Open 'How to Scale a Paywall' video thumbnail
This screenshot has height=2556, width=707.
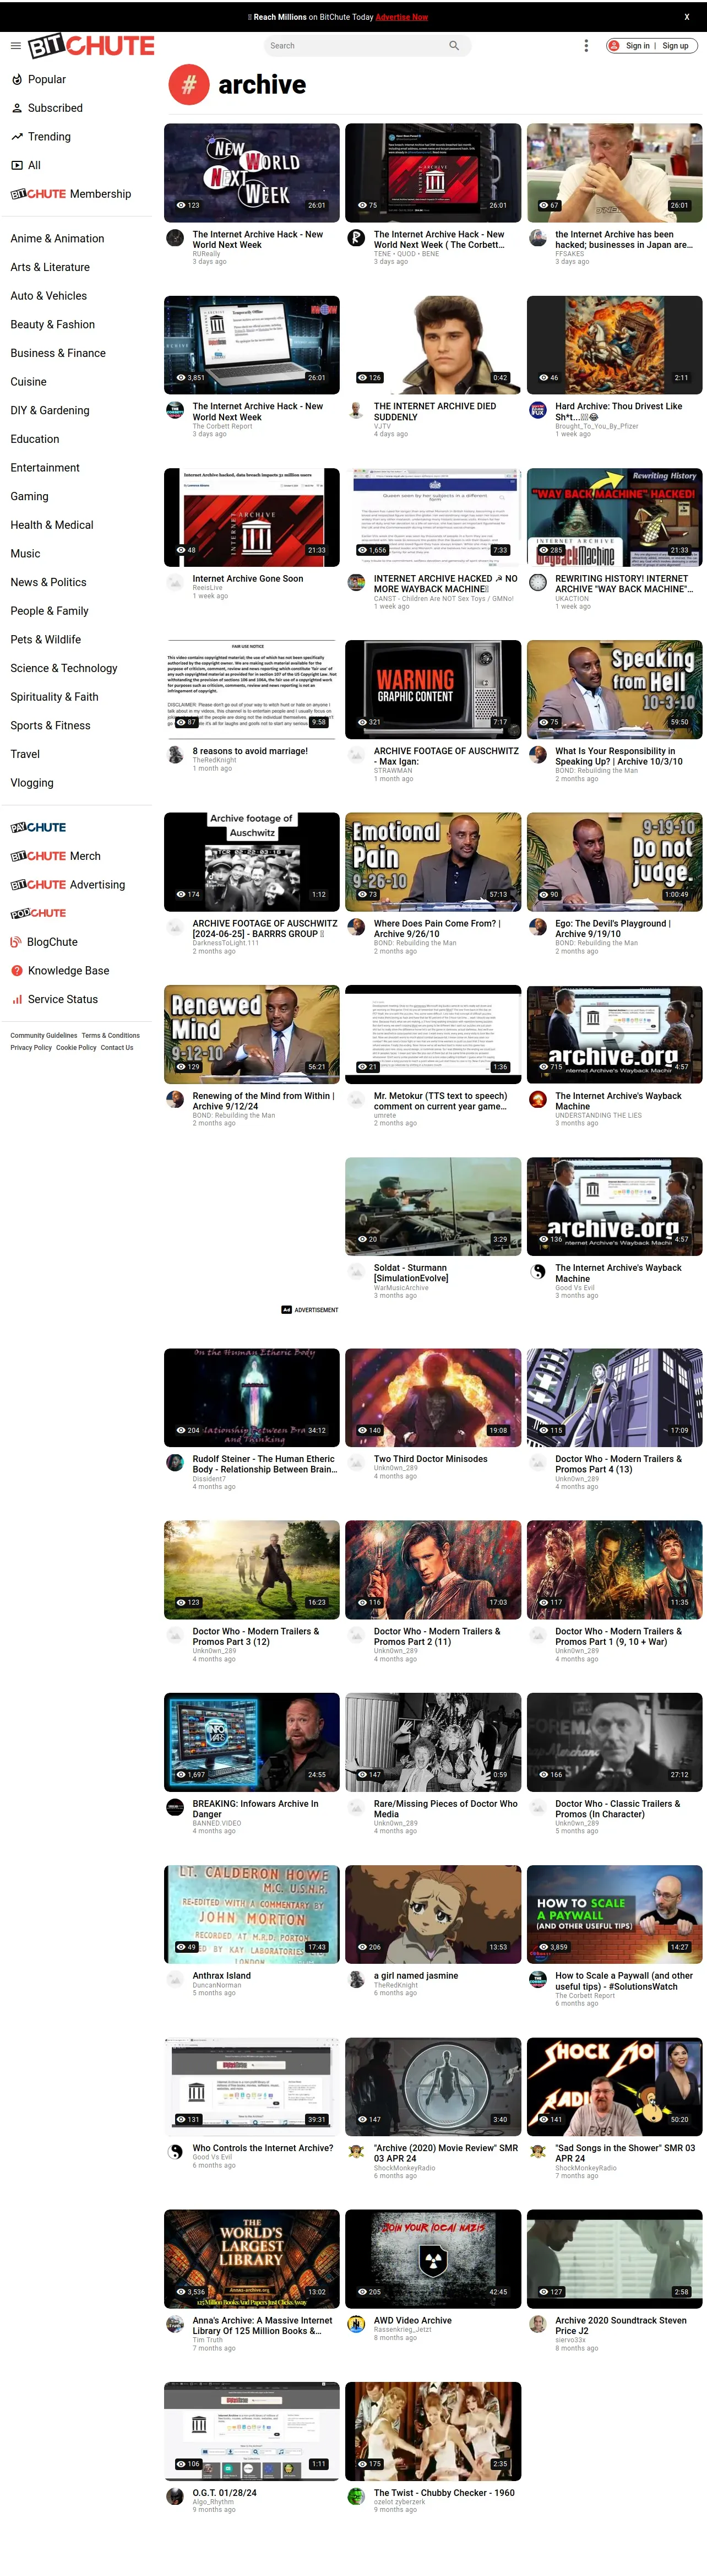615,1915
